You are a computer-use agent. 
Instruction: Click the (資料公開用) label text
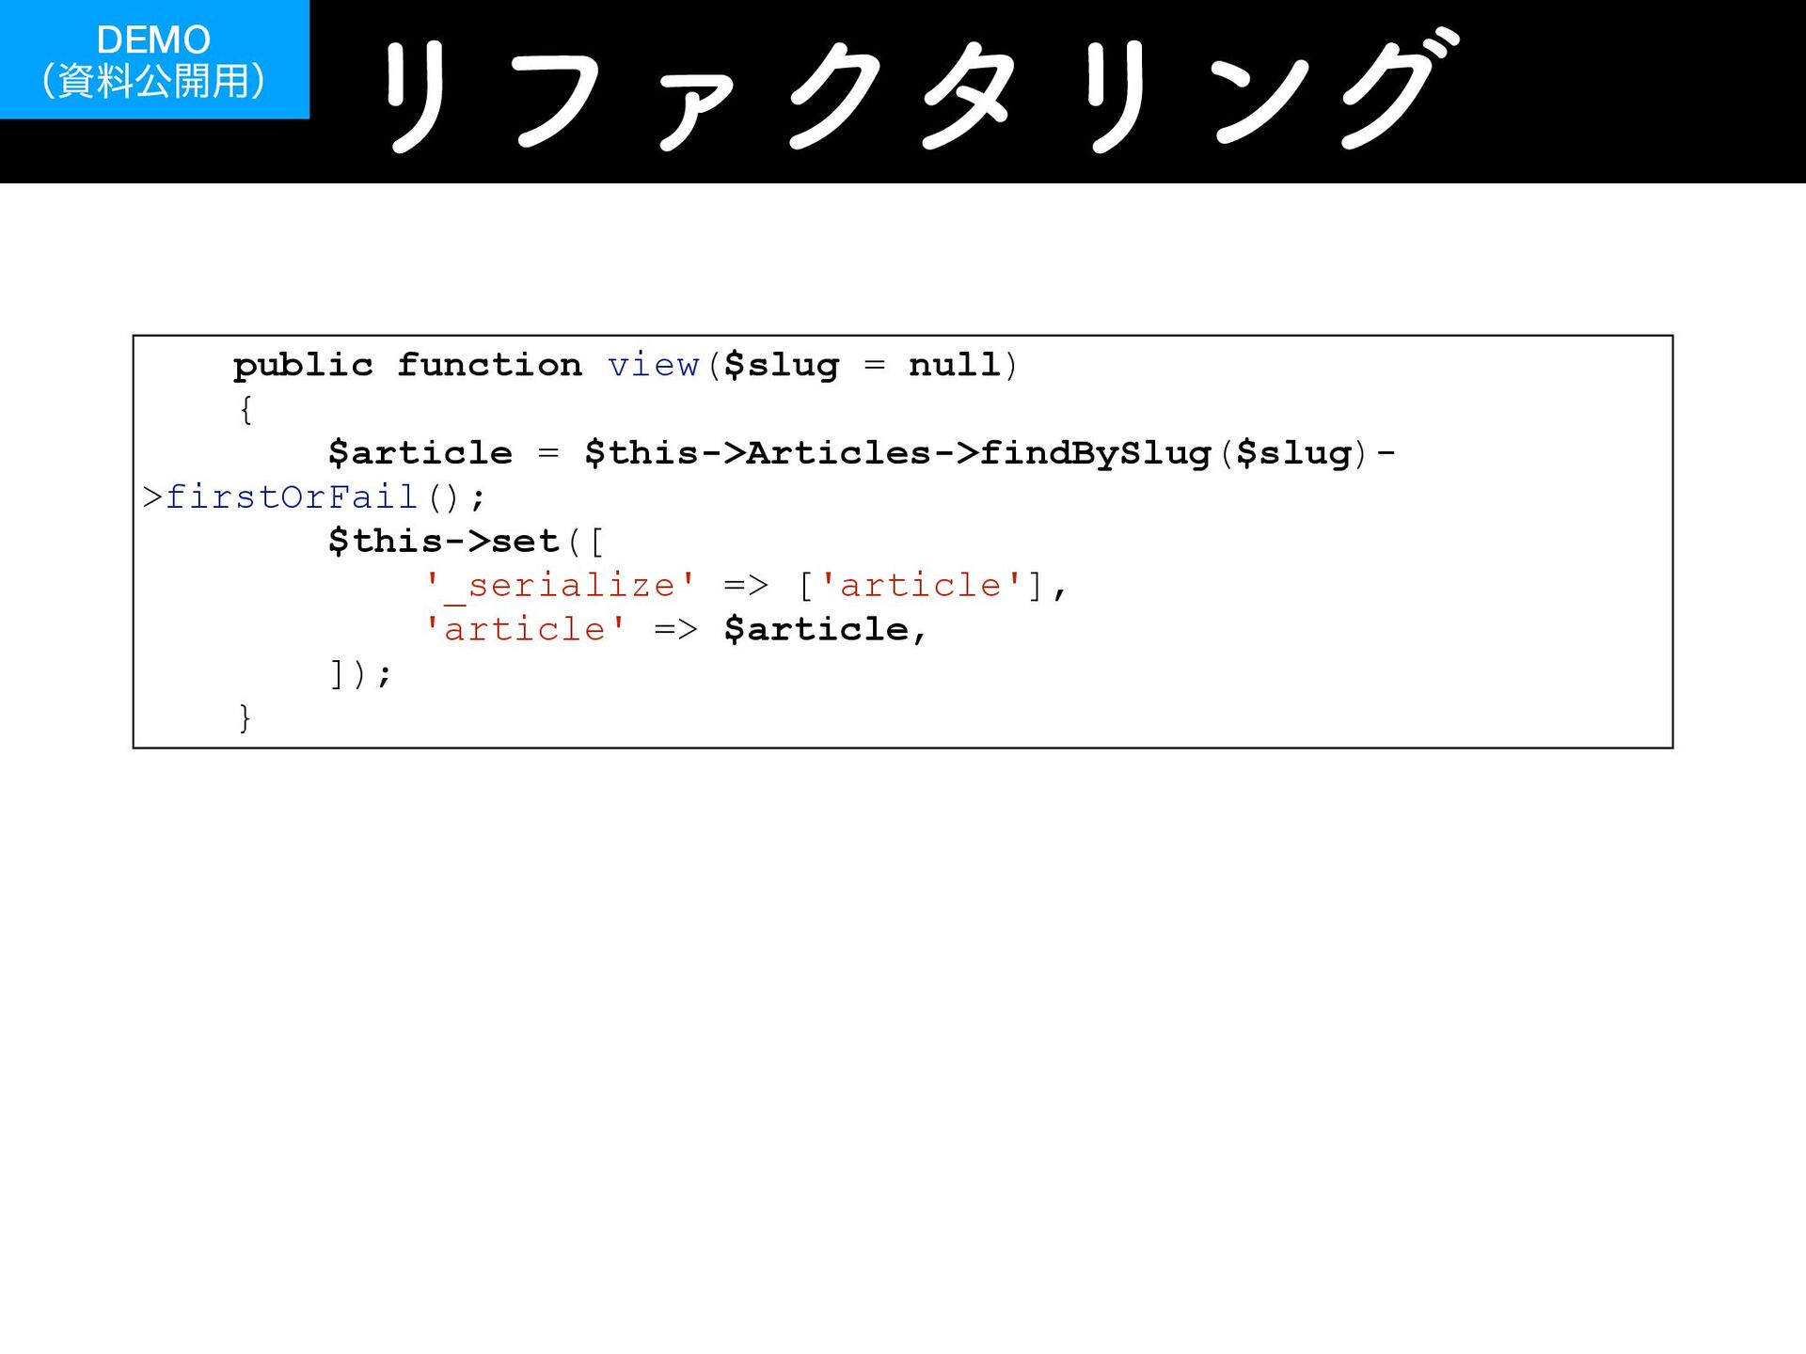pos(153,82)
